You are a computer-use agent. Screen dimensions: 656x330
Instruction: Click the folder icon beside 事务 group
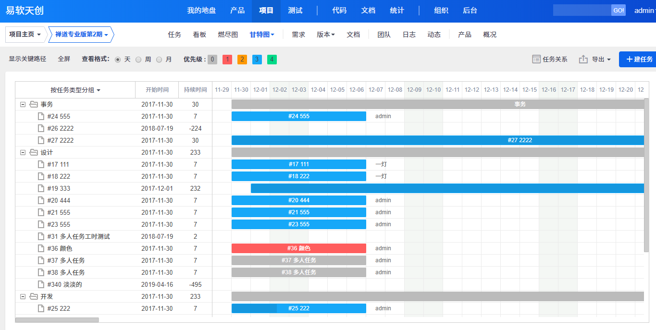34,104
